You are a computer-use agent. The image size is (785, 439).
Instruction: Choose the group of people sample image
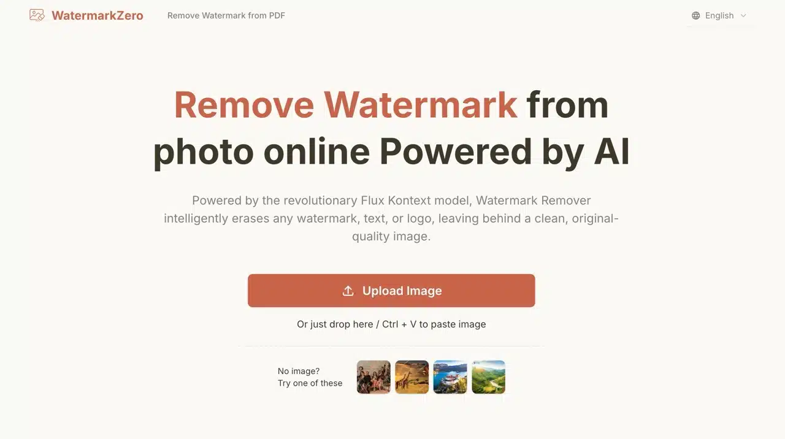373,376
